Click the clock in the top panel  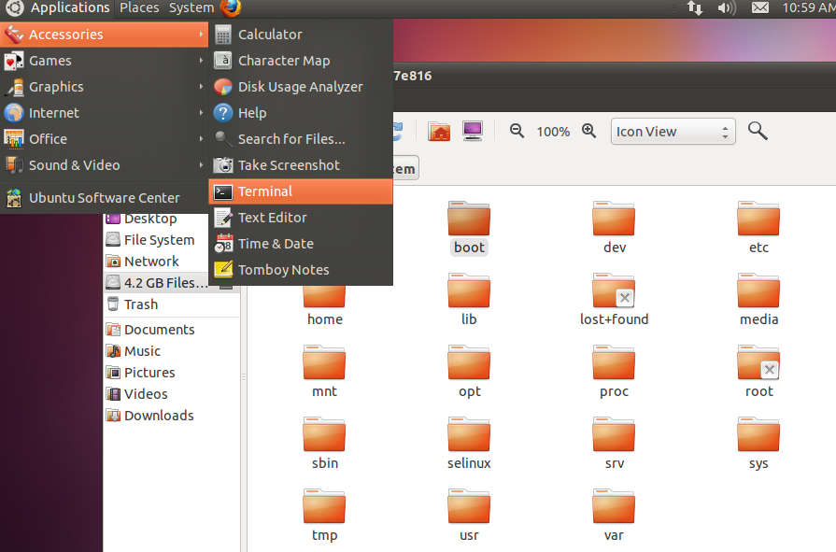click(x=808, y=8)
